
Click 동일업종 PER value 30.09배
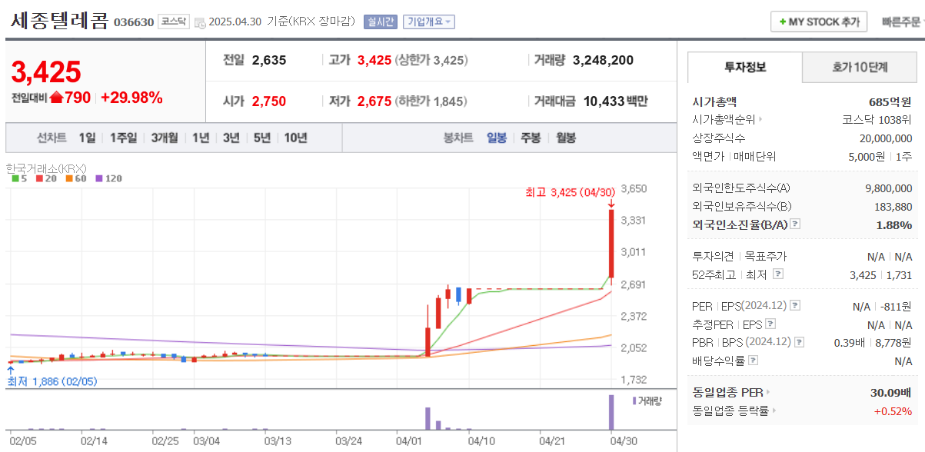pyautogui.click(x=891, y=392)
